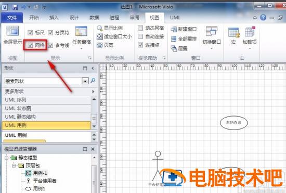This screenshot has height=193, width=286.
Task: Select the UML 用例 stencil
Action: 46,125
